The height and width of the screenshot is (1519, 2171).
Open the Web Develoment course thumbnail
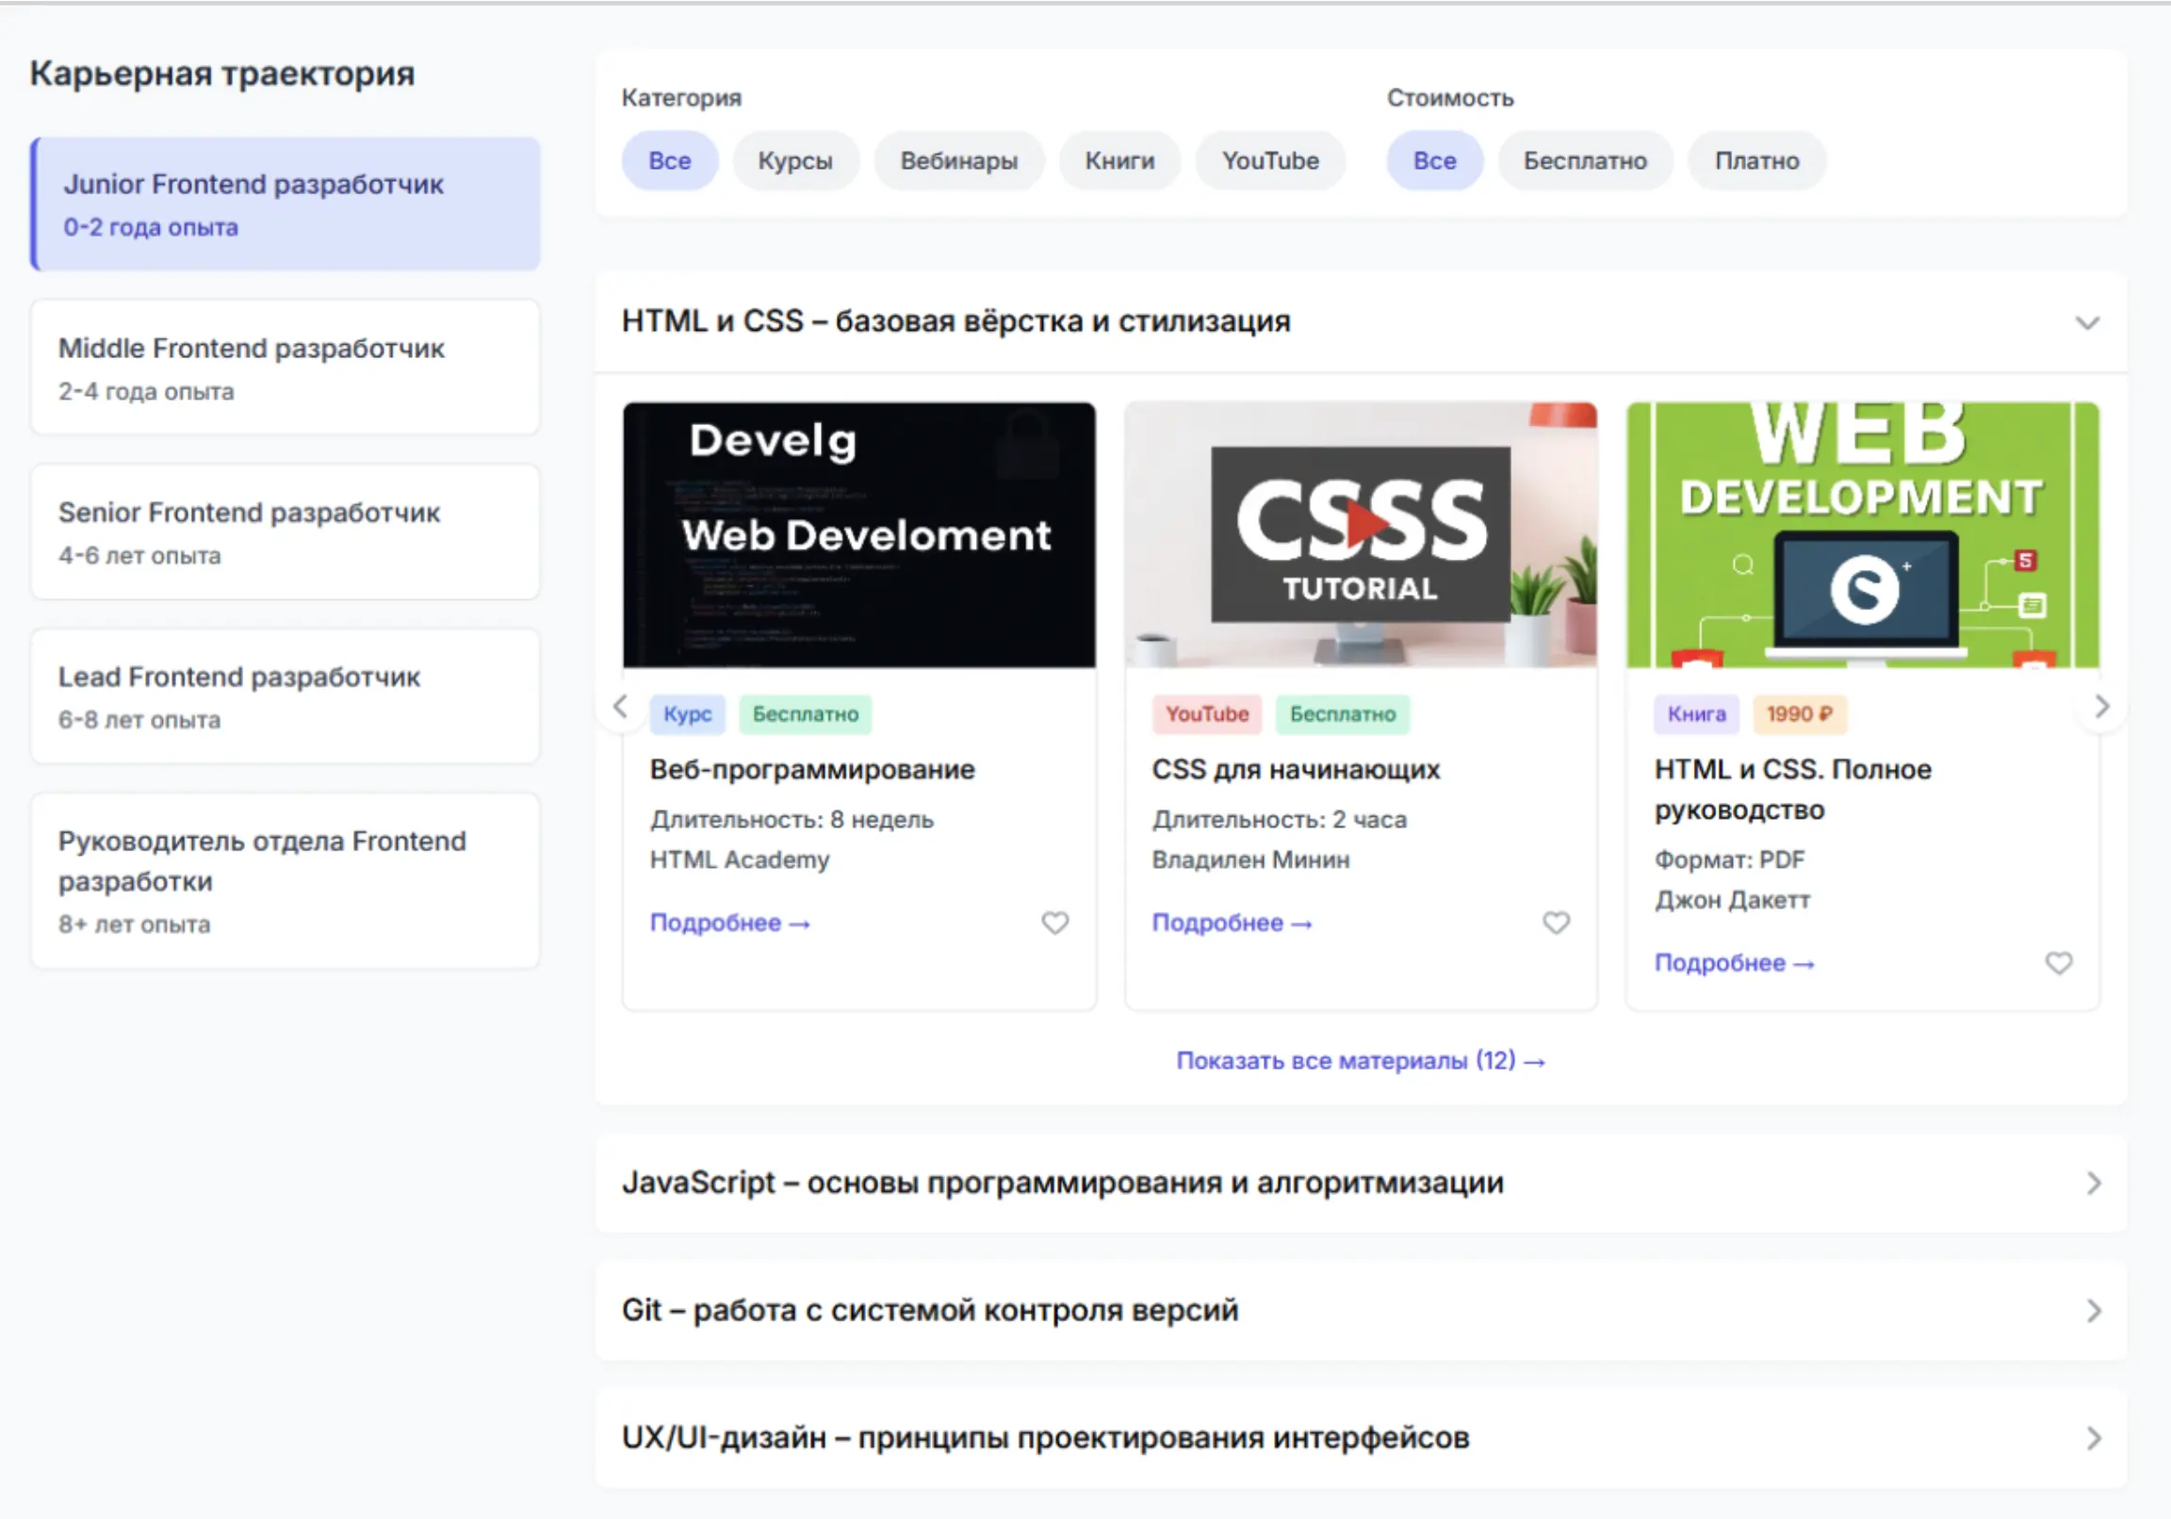point(858,534)
